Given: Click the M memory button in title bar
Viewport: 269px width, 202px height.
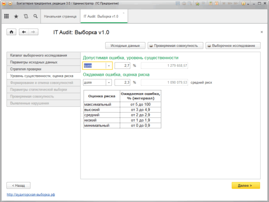Looking at the screenshot, I should coord(224,3).
